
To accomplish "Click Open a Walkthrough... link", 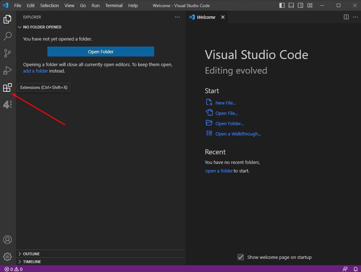I will [238, 134].
